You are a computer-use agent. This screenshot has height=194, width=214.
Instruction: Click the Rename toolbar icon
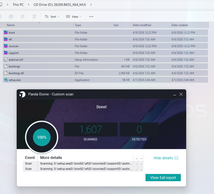[11, 17]
